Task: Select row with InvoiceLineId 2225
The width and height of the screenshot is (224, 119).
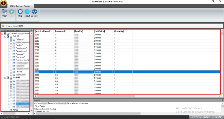Action: [x=127, y=75]
